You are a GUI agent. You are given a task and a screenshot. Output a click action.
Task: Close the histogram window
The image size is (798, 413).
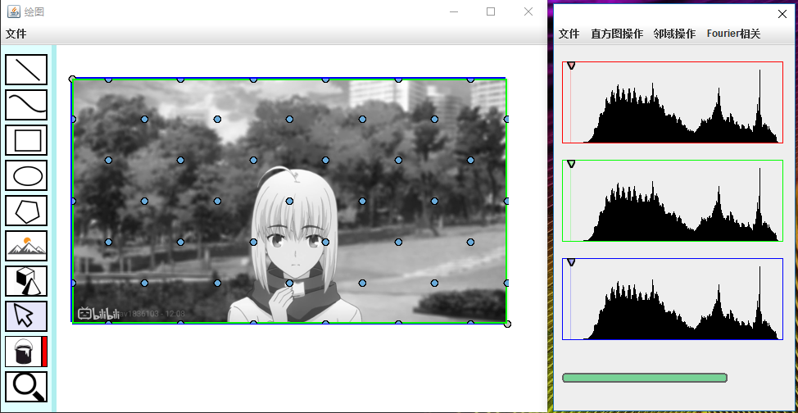[x=782, y=14]
